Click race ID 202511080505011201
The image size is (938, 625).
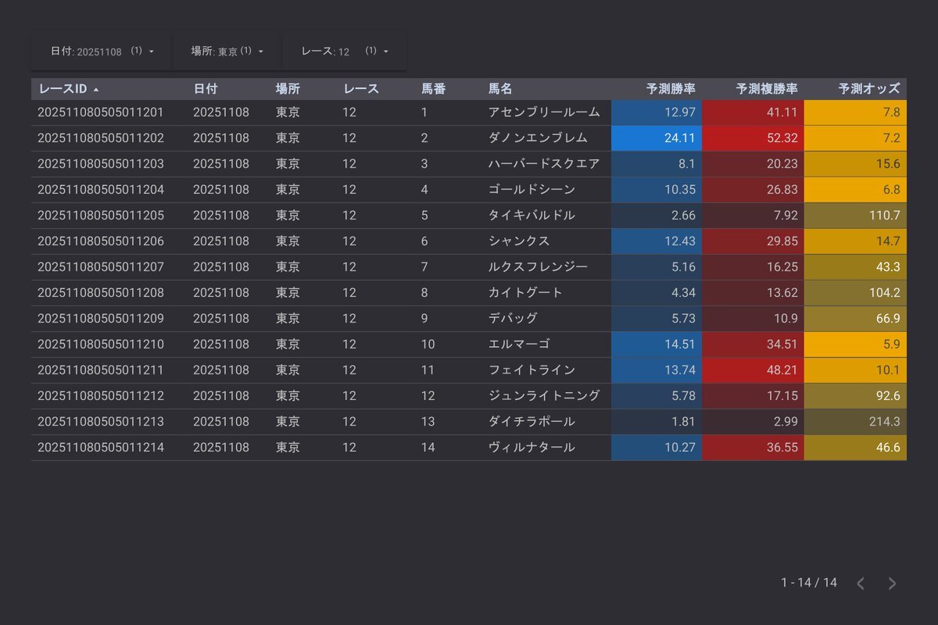tap(101, 112)
